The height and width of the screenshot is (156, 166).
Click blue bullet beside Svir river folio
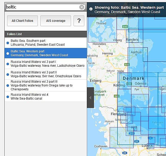pyautogui.click(x=8, y=74)
